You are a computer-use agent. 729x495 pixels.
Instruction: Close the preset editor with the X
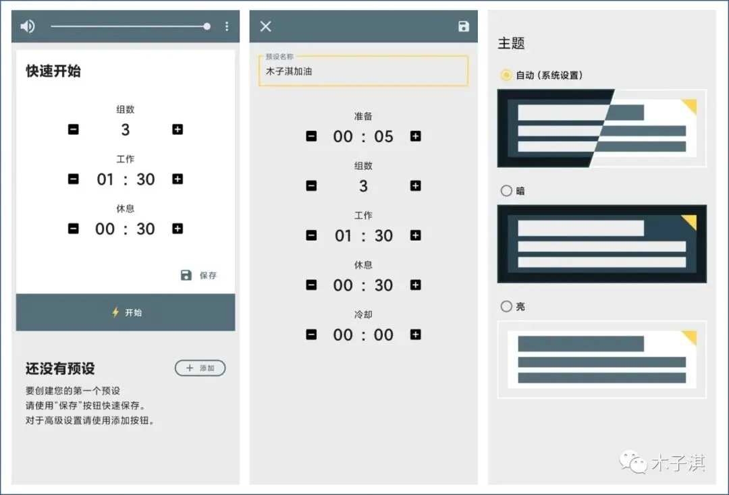click(x=265, y=26)
